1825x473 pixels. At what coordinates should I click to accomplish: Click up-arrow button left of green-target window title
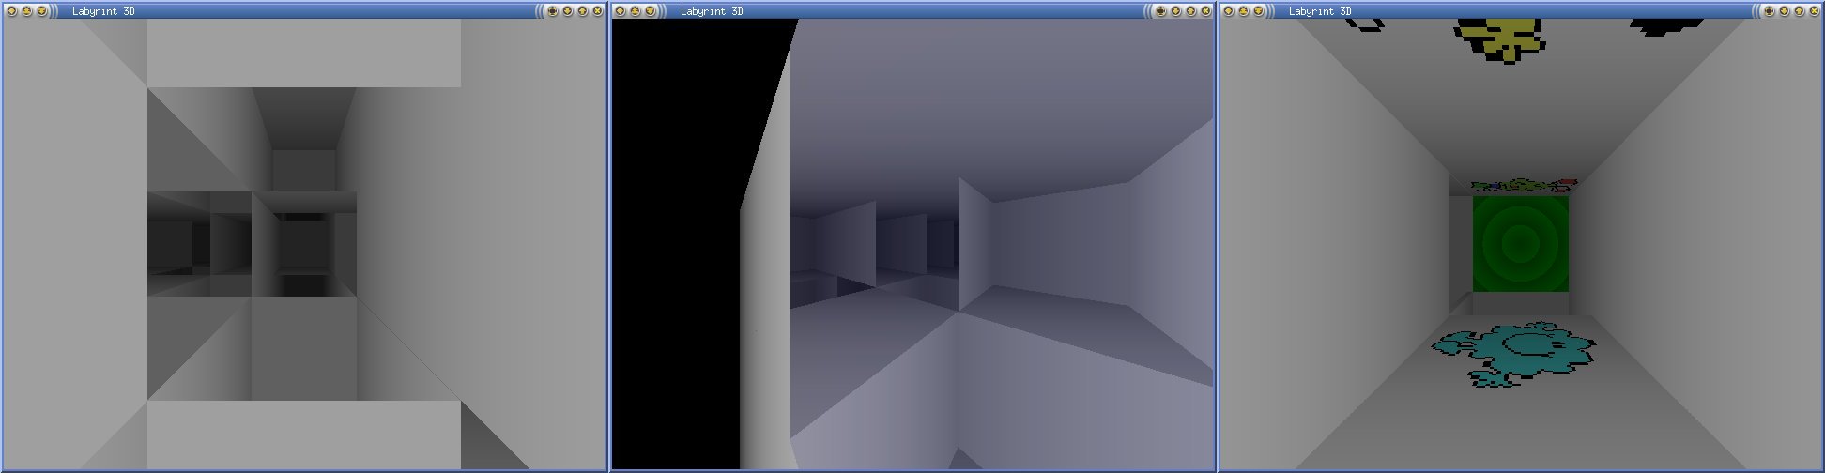(x=1243, y=11)
